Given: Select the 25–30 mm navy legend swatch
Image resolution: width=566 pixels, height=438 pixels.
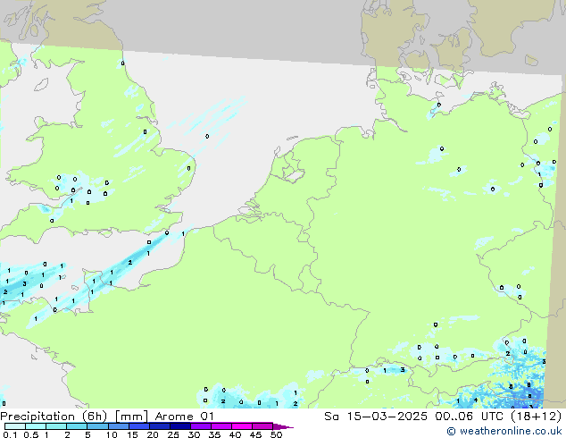Looking at the screenshot, I should [179, 426].
